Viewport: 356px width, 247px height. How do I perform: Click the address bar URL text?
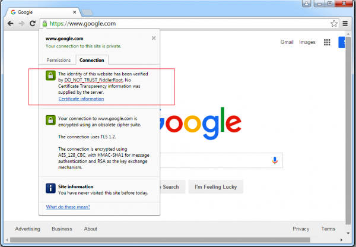[82, 23]
